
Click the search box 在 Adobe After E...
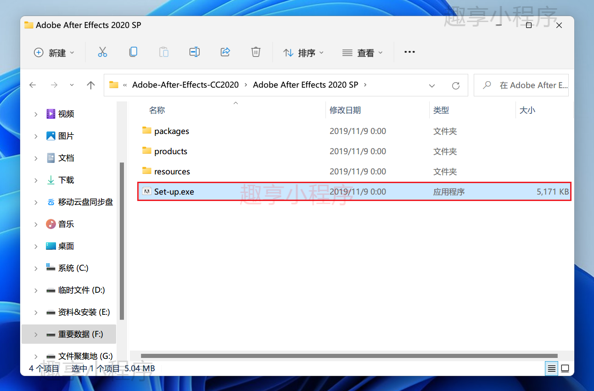(521, 85)
